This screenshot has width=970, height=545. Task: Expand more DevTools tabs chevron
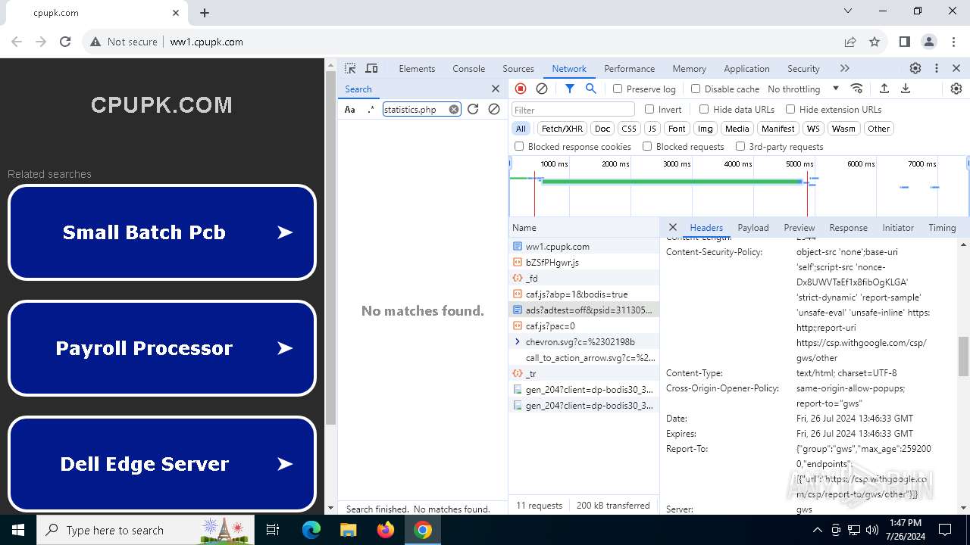845,68
